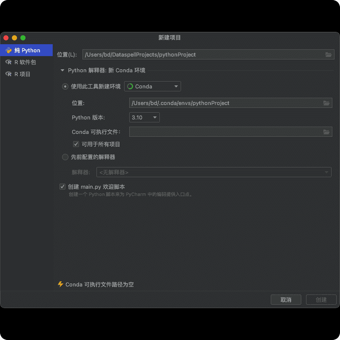Browse for the conda environment location folder

click(326, 103)
